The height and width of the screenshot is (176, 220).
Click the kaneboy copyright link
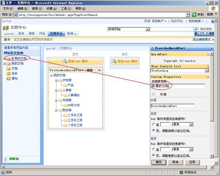[190, 61]
